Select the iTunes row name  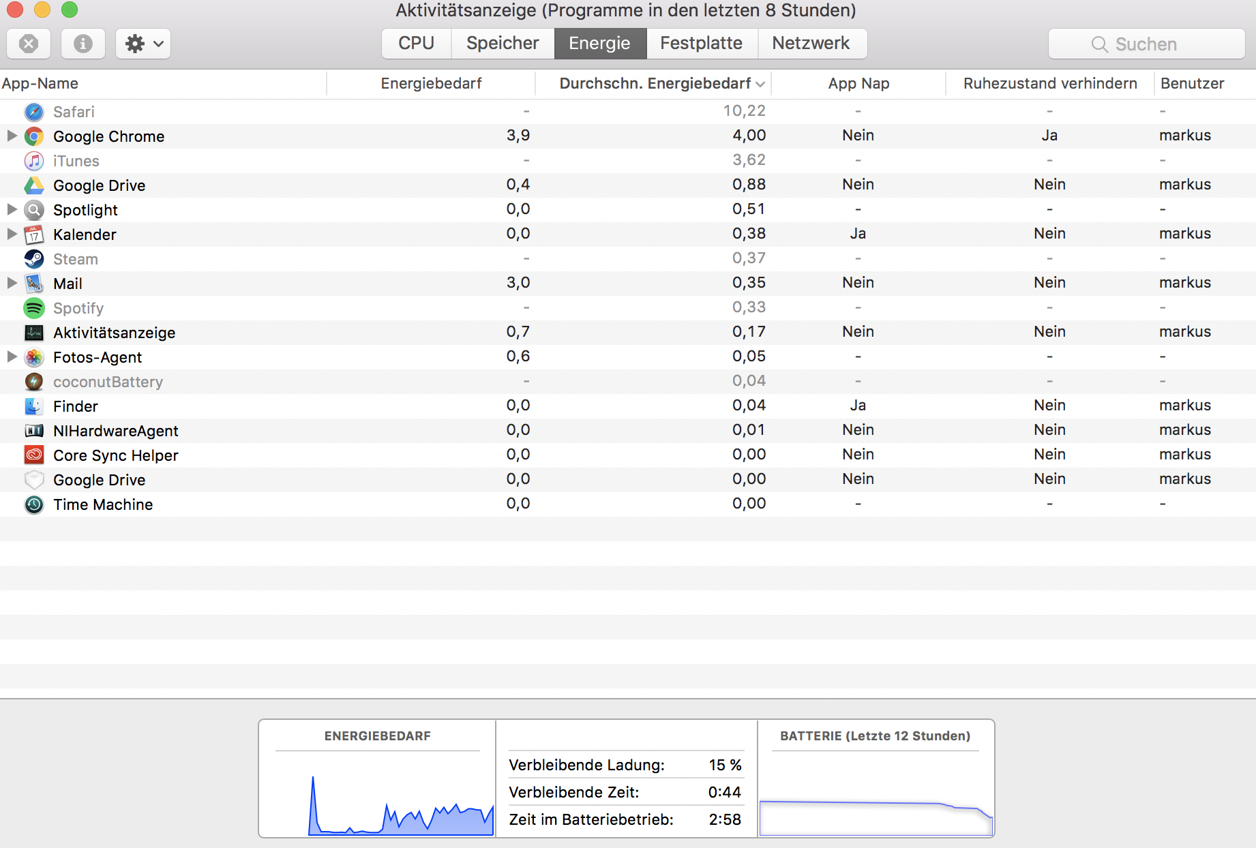coord(76,161)
